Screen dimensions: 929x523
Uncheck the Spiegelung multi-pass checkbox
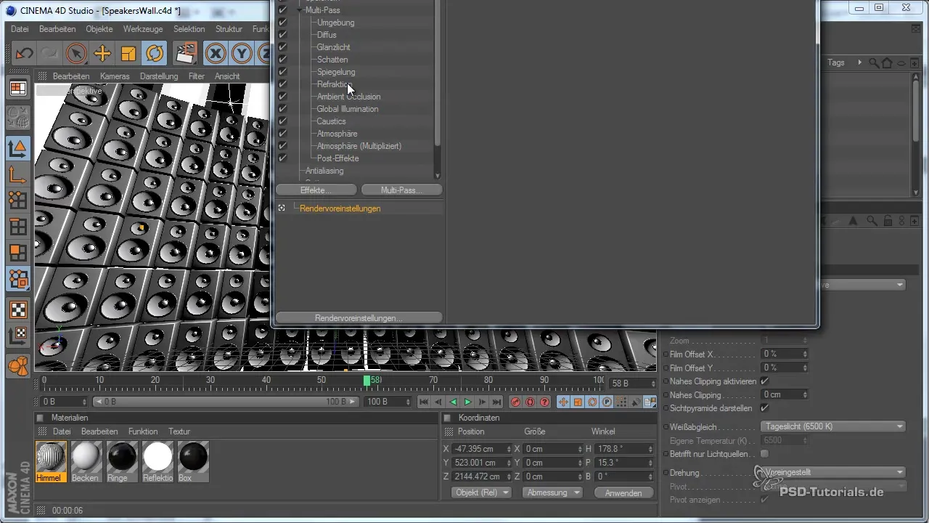(283, 72)
